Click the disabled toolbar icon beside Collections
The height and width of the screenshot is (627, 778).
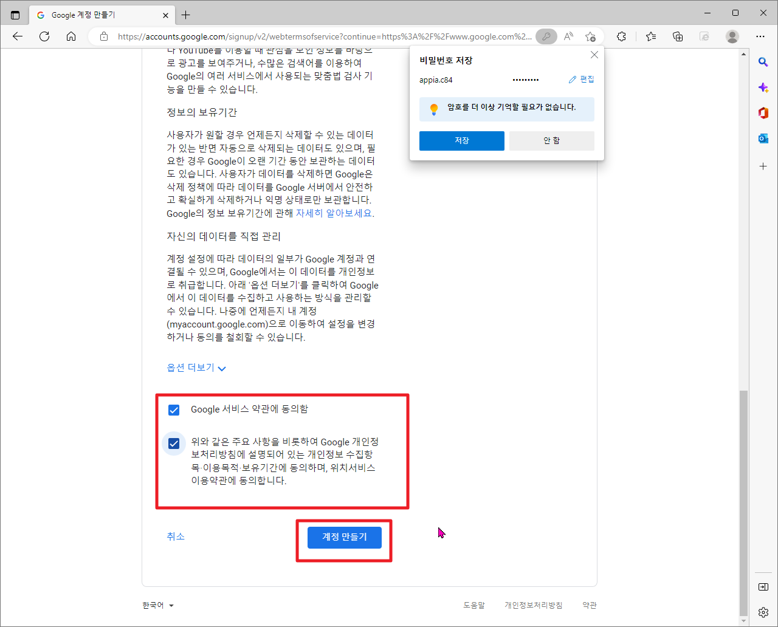(704, 36)
